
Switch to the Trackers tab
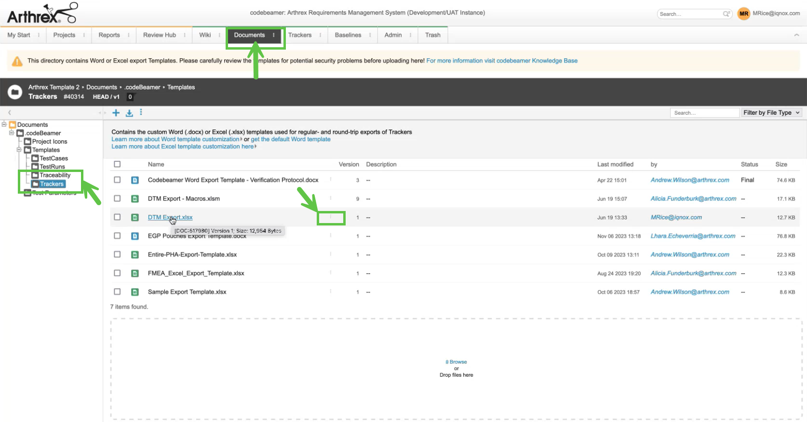[x=300, y=35]
